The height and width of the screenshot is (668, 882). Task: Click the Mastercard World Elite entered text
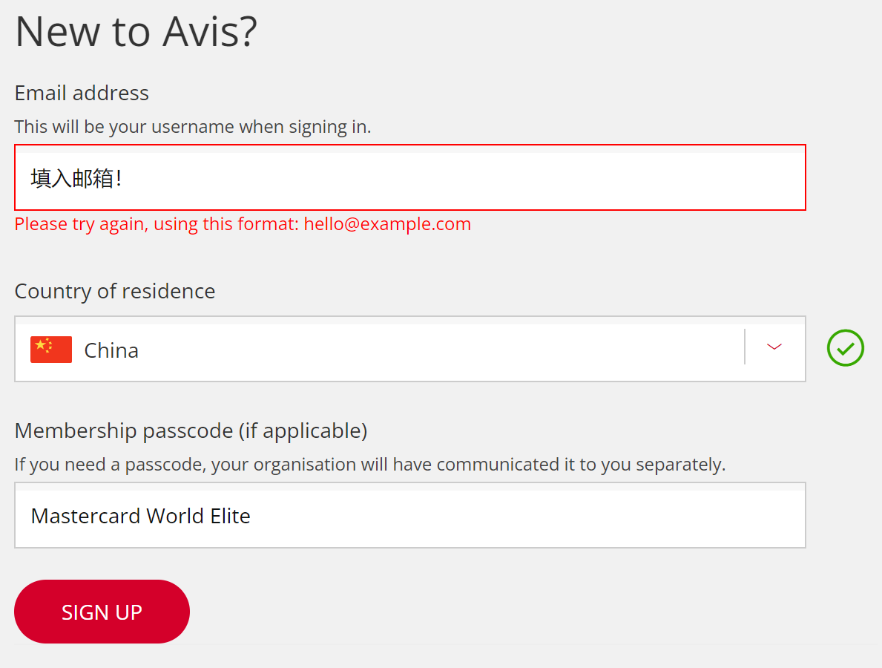[141, 516]
